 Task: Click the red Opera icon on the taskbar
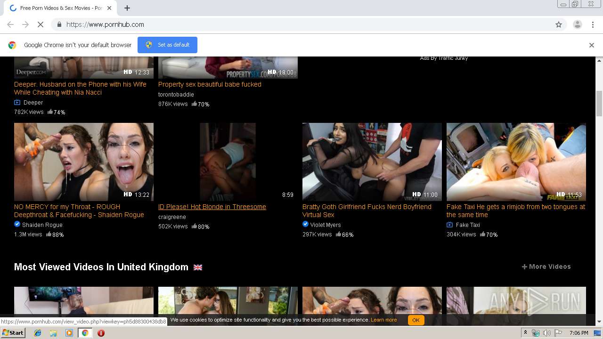(101, 333)
